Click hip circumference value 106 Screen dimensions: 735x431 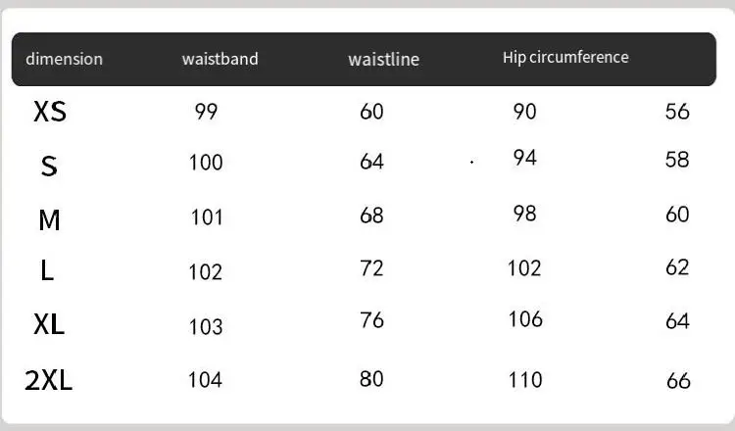pos(524,319)
